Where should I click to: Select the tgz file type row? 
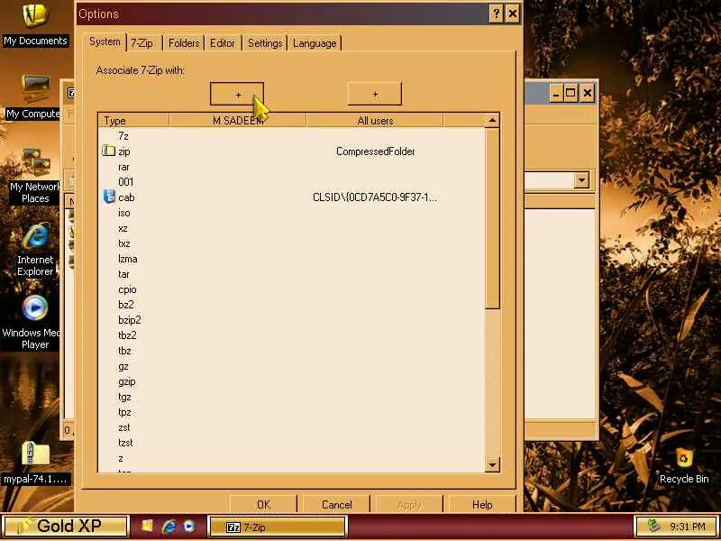click(291, 397)
